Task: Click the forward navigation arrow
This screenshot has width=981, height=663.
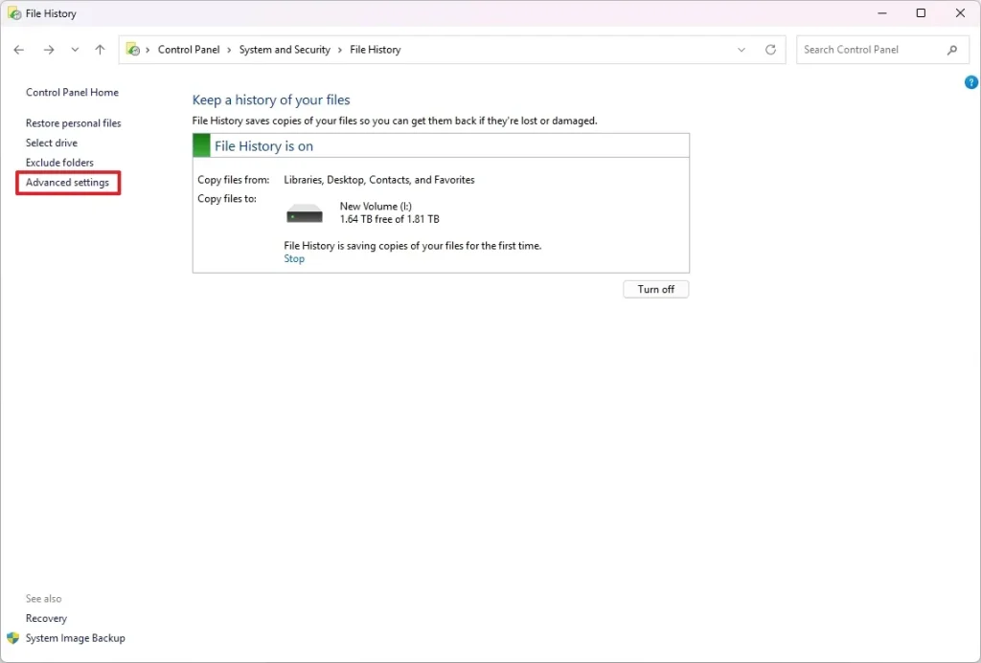Action: tap(48, 50)
